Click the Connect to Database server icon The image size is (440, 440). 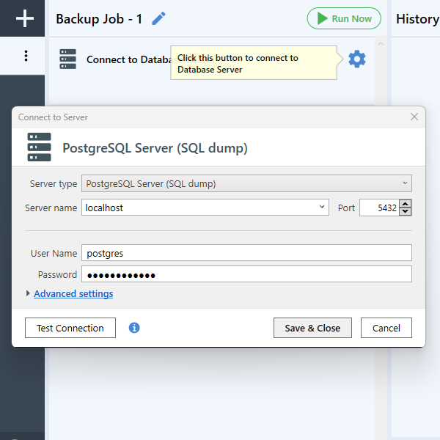[67, 59]
